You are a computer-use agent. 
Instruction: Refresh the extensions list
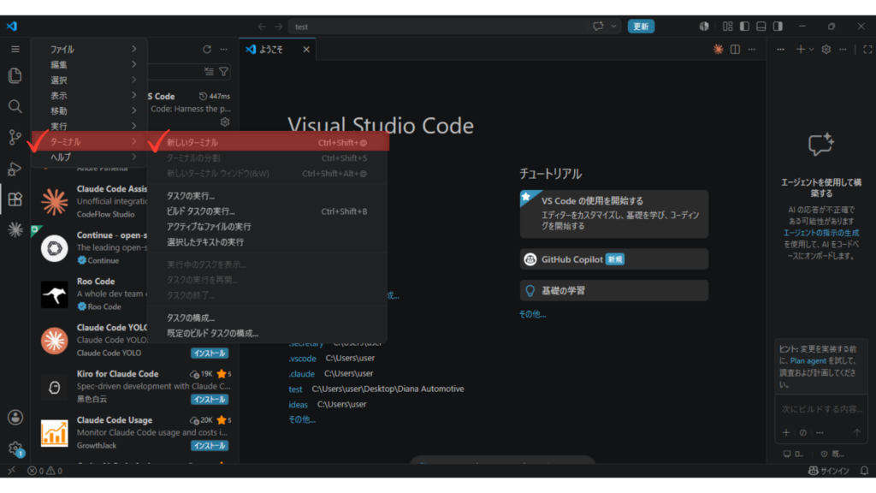pos(207,49)
